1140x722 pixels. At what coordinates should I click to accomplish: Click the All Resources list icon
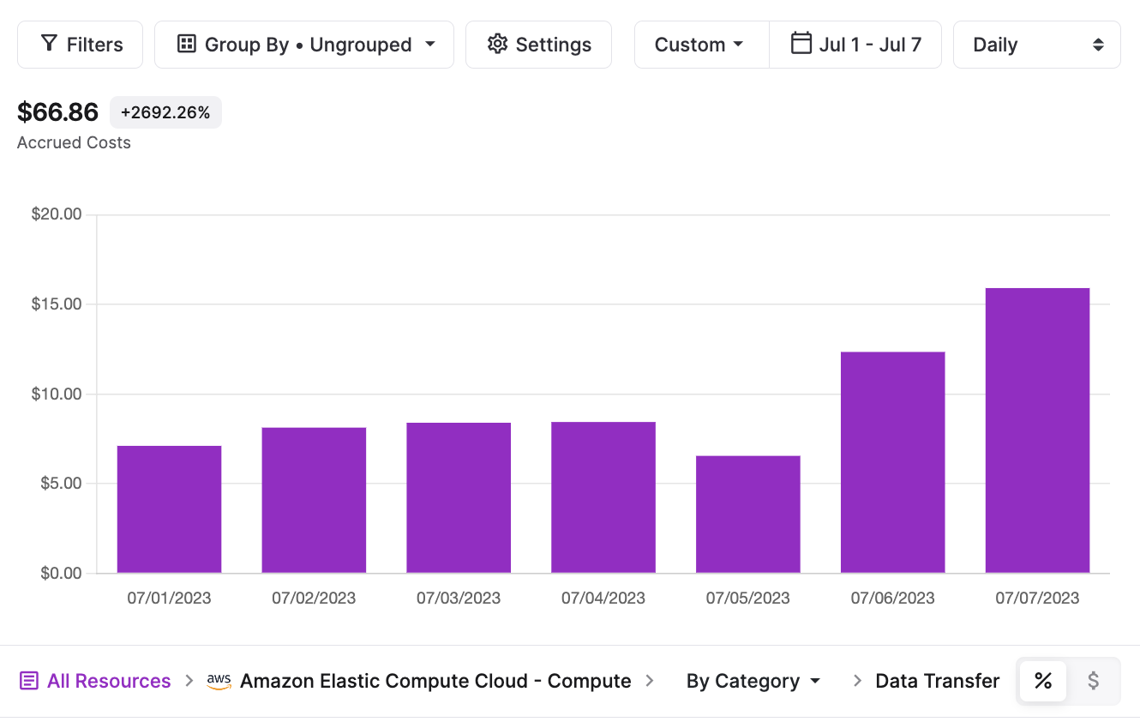tap(29, 681)
